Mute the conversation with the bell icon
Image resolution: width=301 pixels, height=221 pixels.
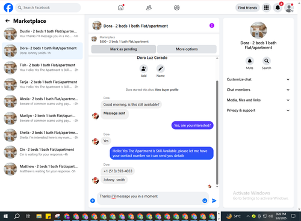pyautogui.click(x=250, y=61)
